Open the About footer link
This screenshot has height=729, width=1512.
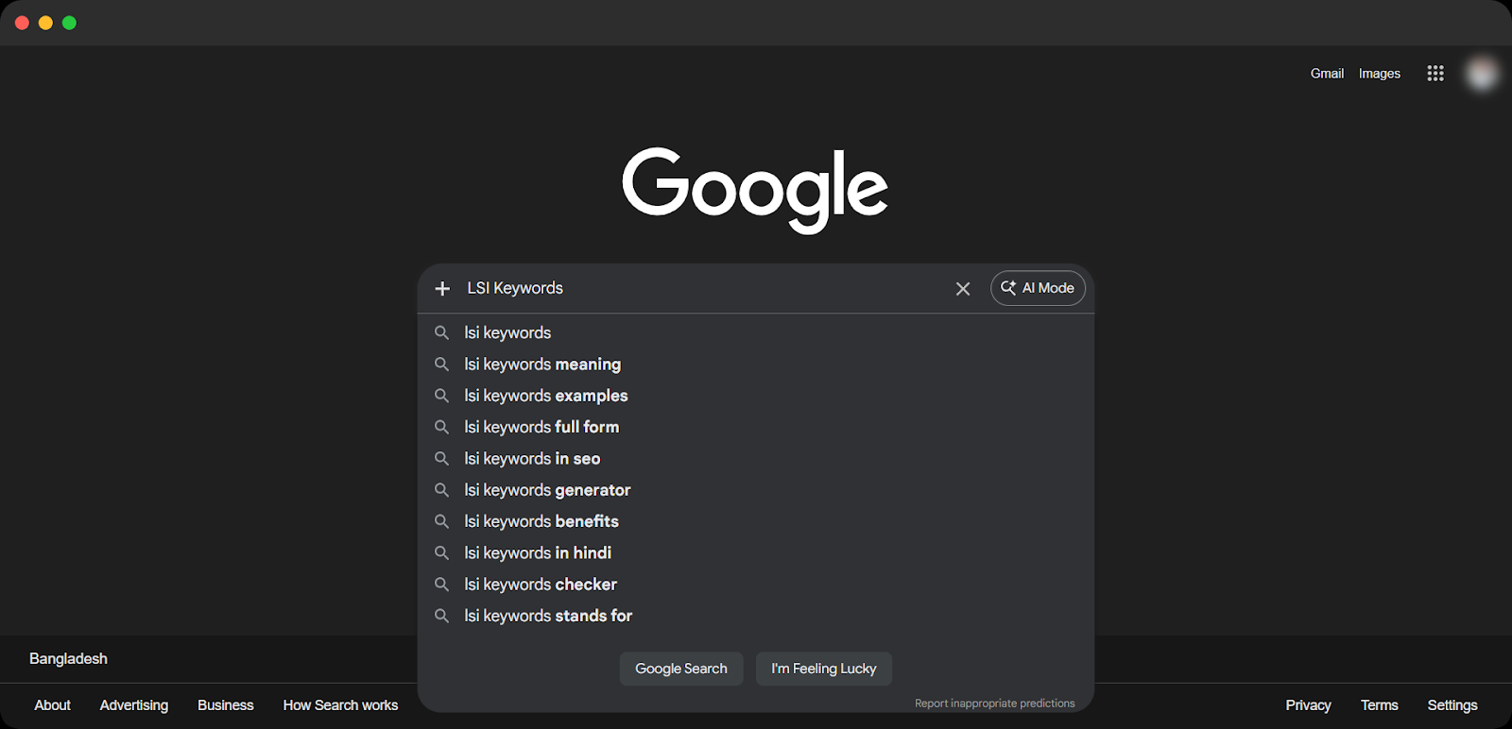point(53,705)
